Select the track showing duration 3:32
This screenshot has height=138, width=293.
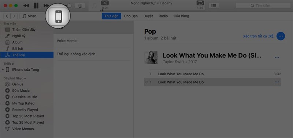point(213,74)
